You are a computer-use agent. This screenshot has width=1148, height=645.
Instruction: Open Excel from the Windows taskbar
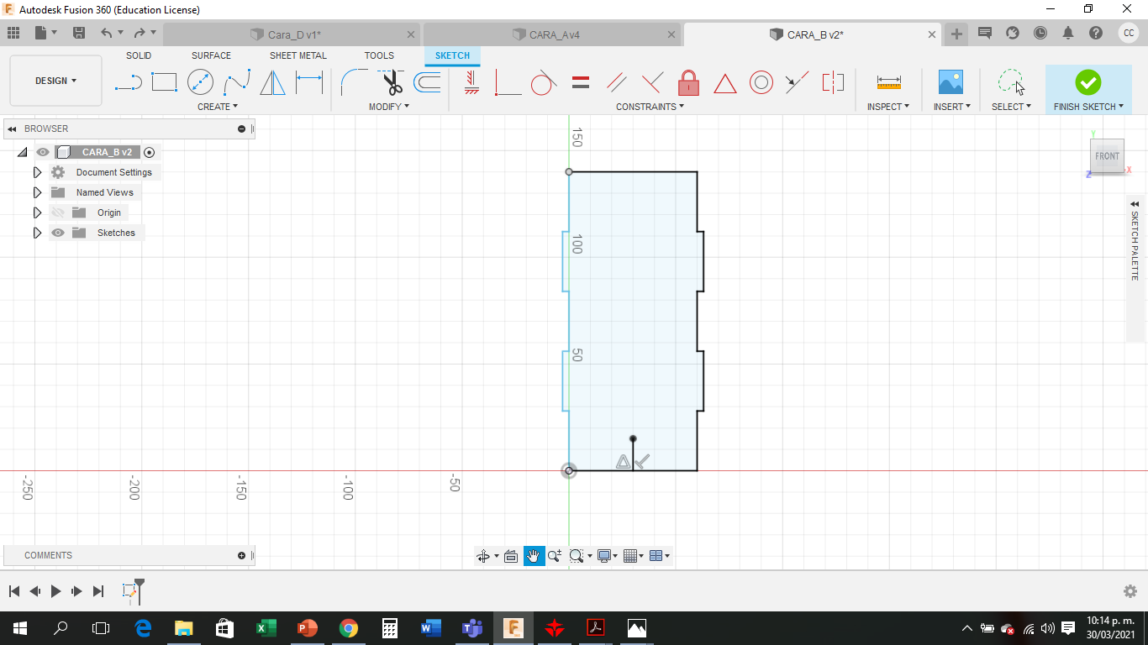[x=266, y=628]
